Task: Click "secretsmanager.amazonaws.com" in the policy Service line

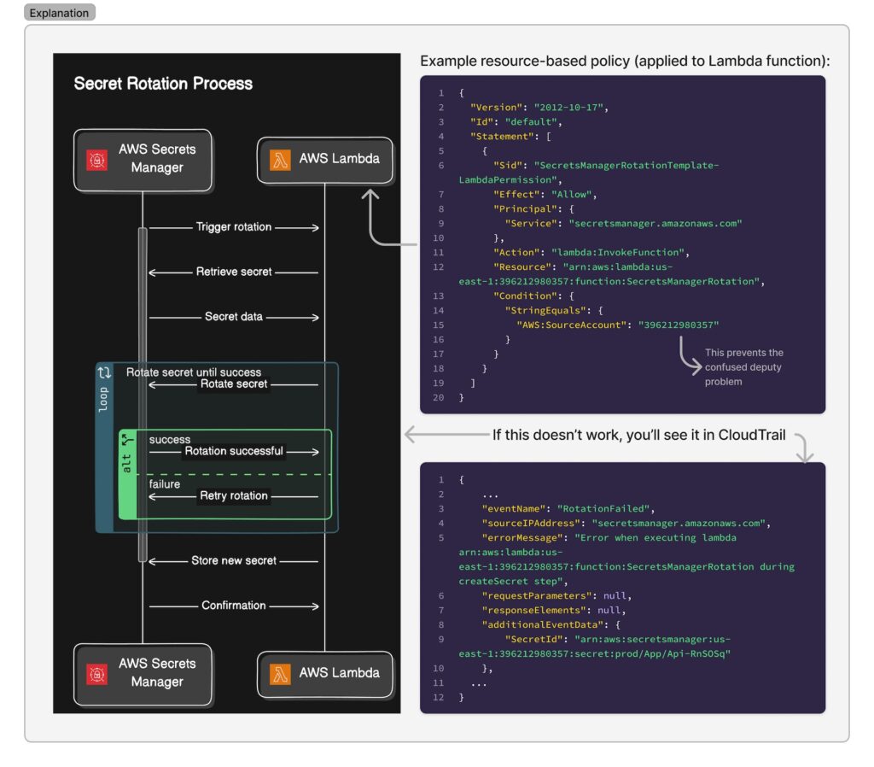Action: [655, 224]
